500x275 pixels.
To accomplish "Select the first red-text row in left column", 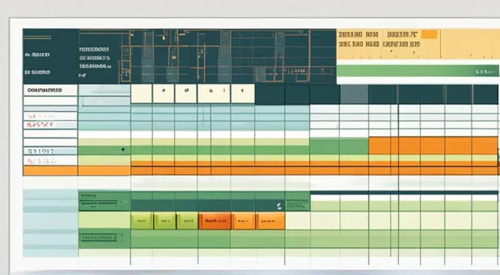I will pos(50,116).
